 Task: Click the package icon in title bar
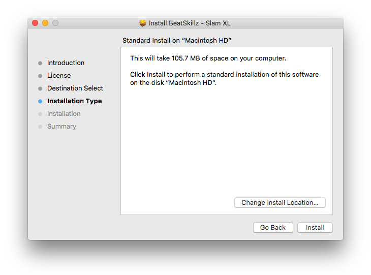143,23
